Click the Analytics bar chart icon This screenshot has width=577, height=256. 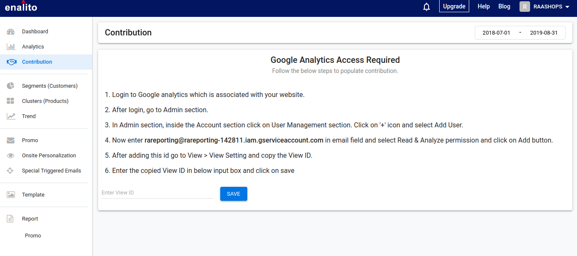[x=11, y=47]
